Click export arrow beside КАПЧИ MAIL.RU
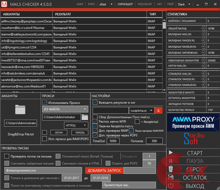Image resolution: width=220 pixels, height=190 pixels. tap(203, 66)
